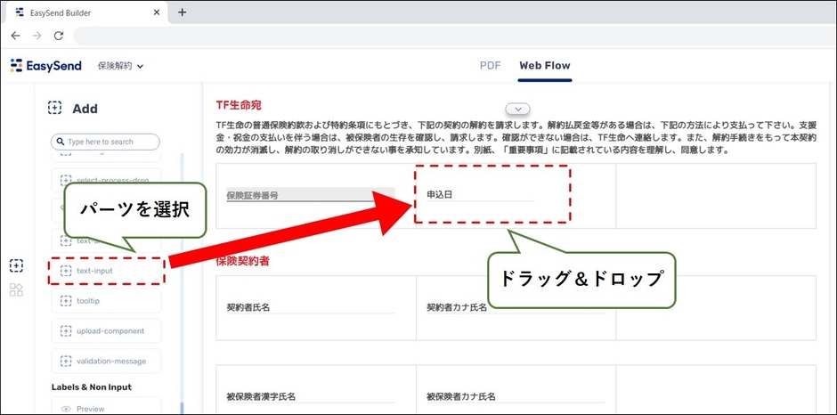Viewport: 837px width, 415px height.
Task: Go back using the browser back arrow
Action: (15, 36)
